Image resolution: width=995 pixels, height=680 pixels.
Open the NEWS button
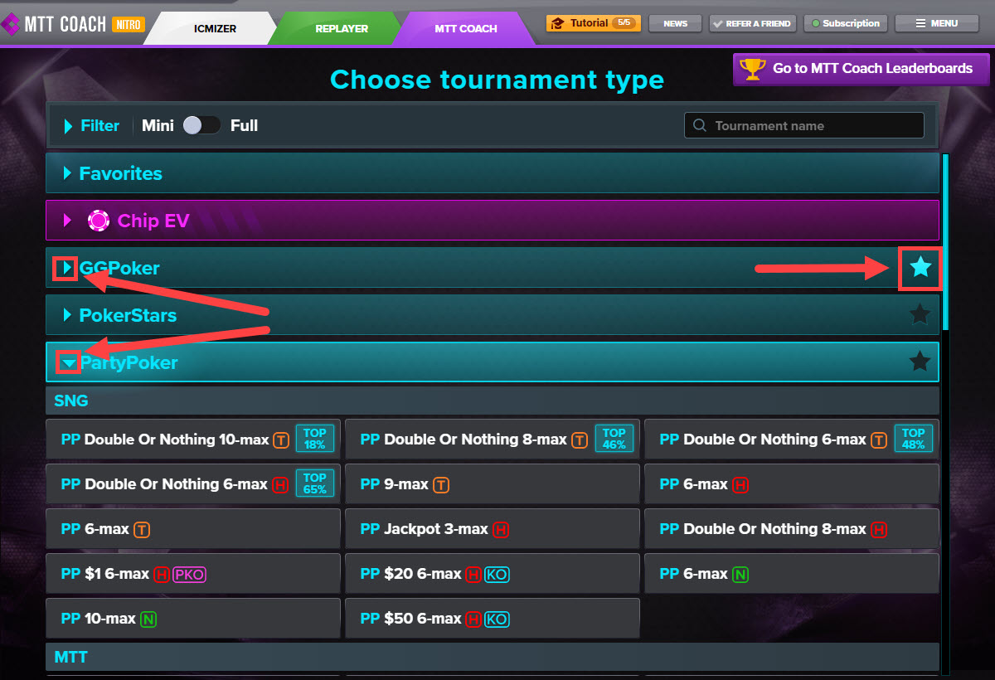click(675, 23)
